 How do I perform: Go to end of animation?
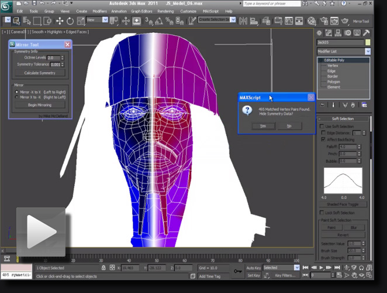[337, 268]
